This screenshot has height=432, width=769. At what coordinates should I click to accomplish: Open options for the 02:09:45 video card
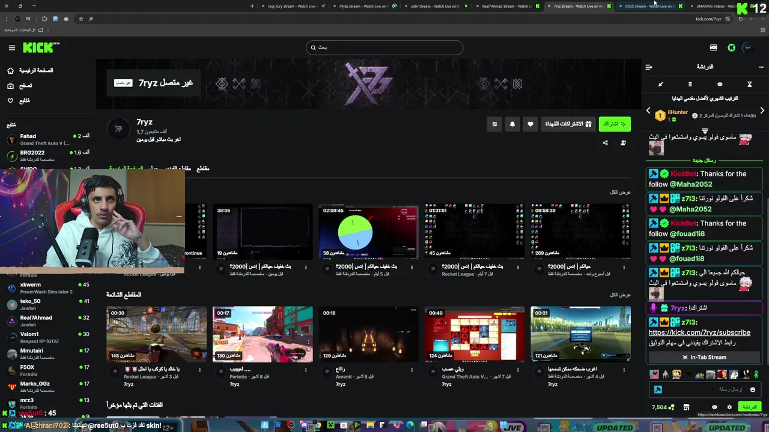click(412, 268)
